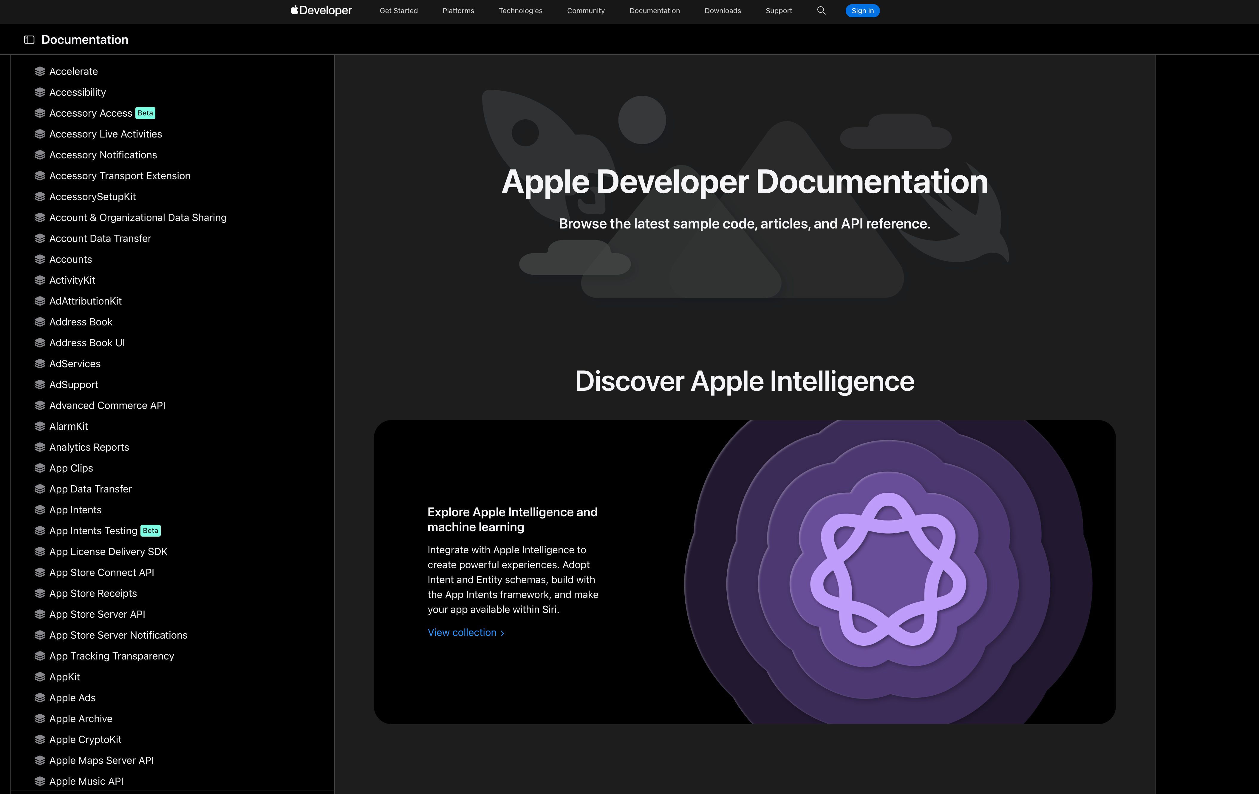Open Apple Maps Server API entry

pos(101,761)
